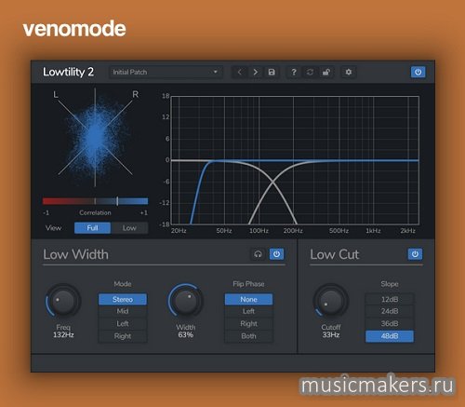Viewport: 465px width, 407px height.
Task: Click the padlock icon in header
Action: pyautogui.click(x=325, y=73)
